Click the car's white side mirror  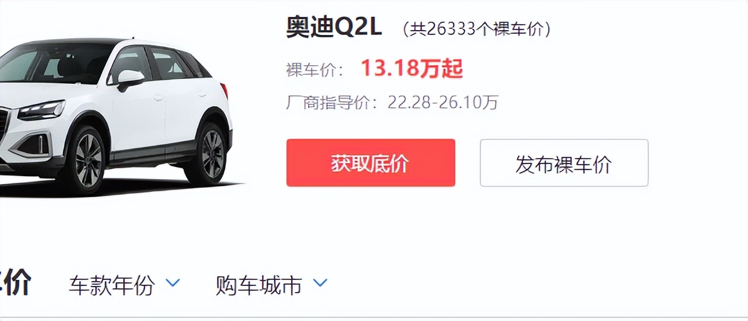point(129,79)
